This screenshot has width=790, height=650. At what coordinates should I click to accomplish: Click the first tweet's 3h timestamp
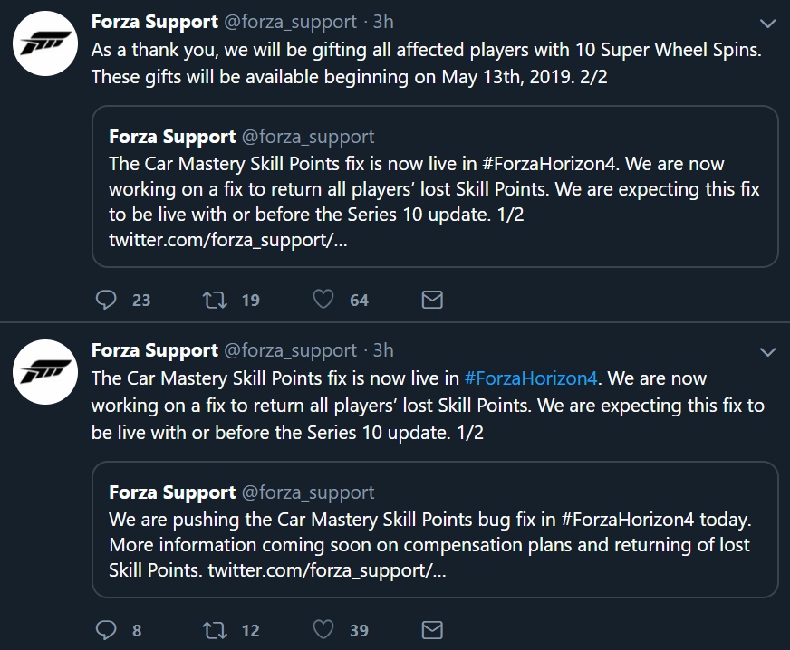click(383, 21)
